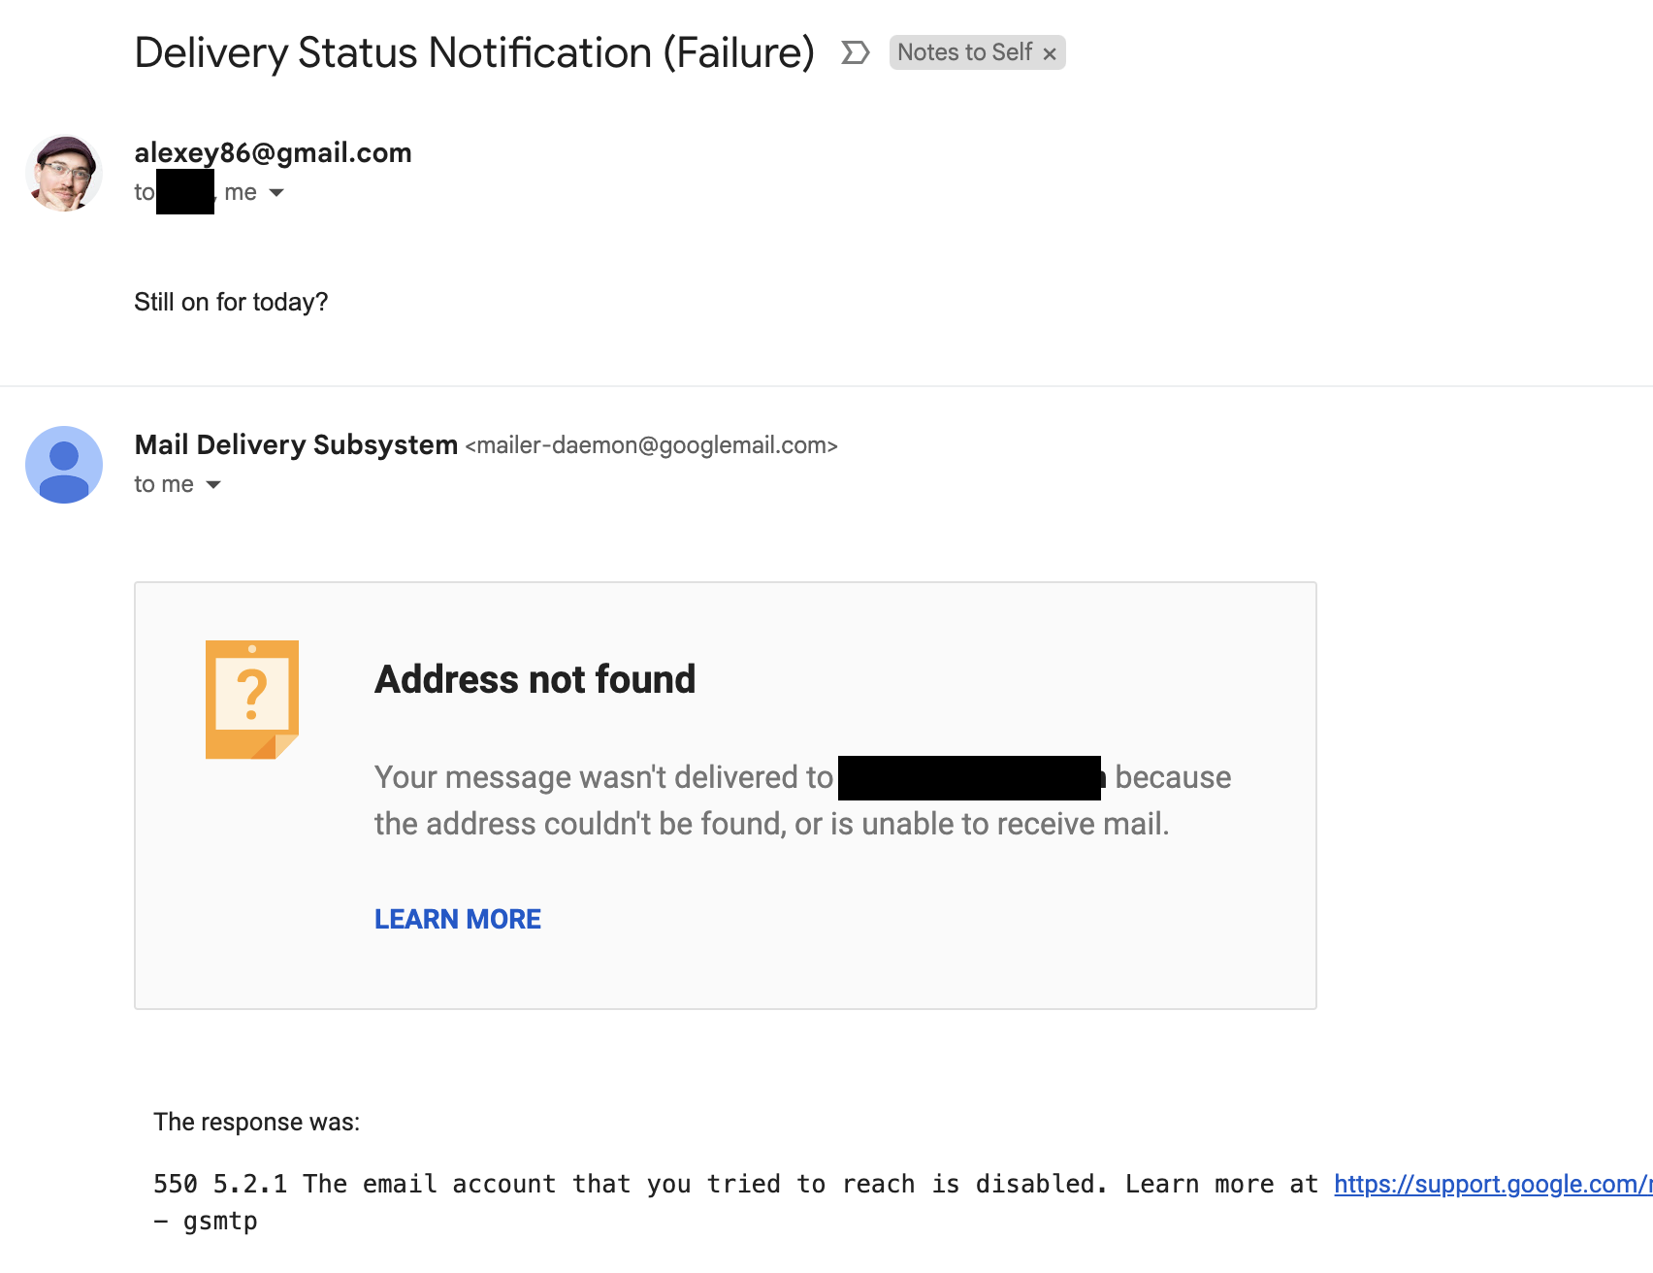Open the LEARN MORE link
This screenshot has width=1653, height=1273.
pyautogui.click(x=458, y=919)
